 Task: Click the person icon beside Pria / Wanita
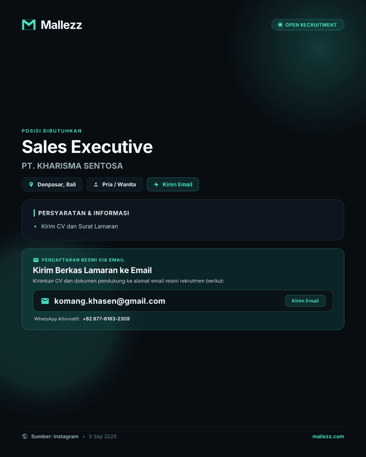coord(96,185)
